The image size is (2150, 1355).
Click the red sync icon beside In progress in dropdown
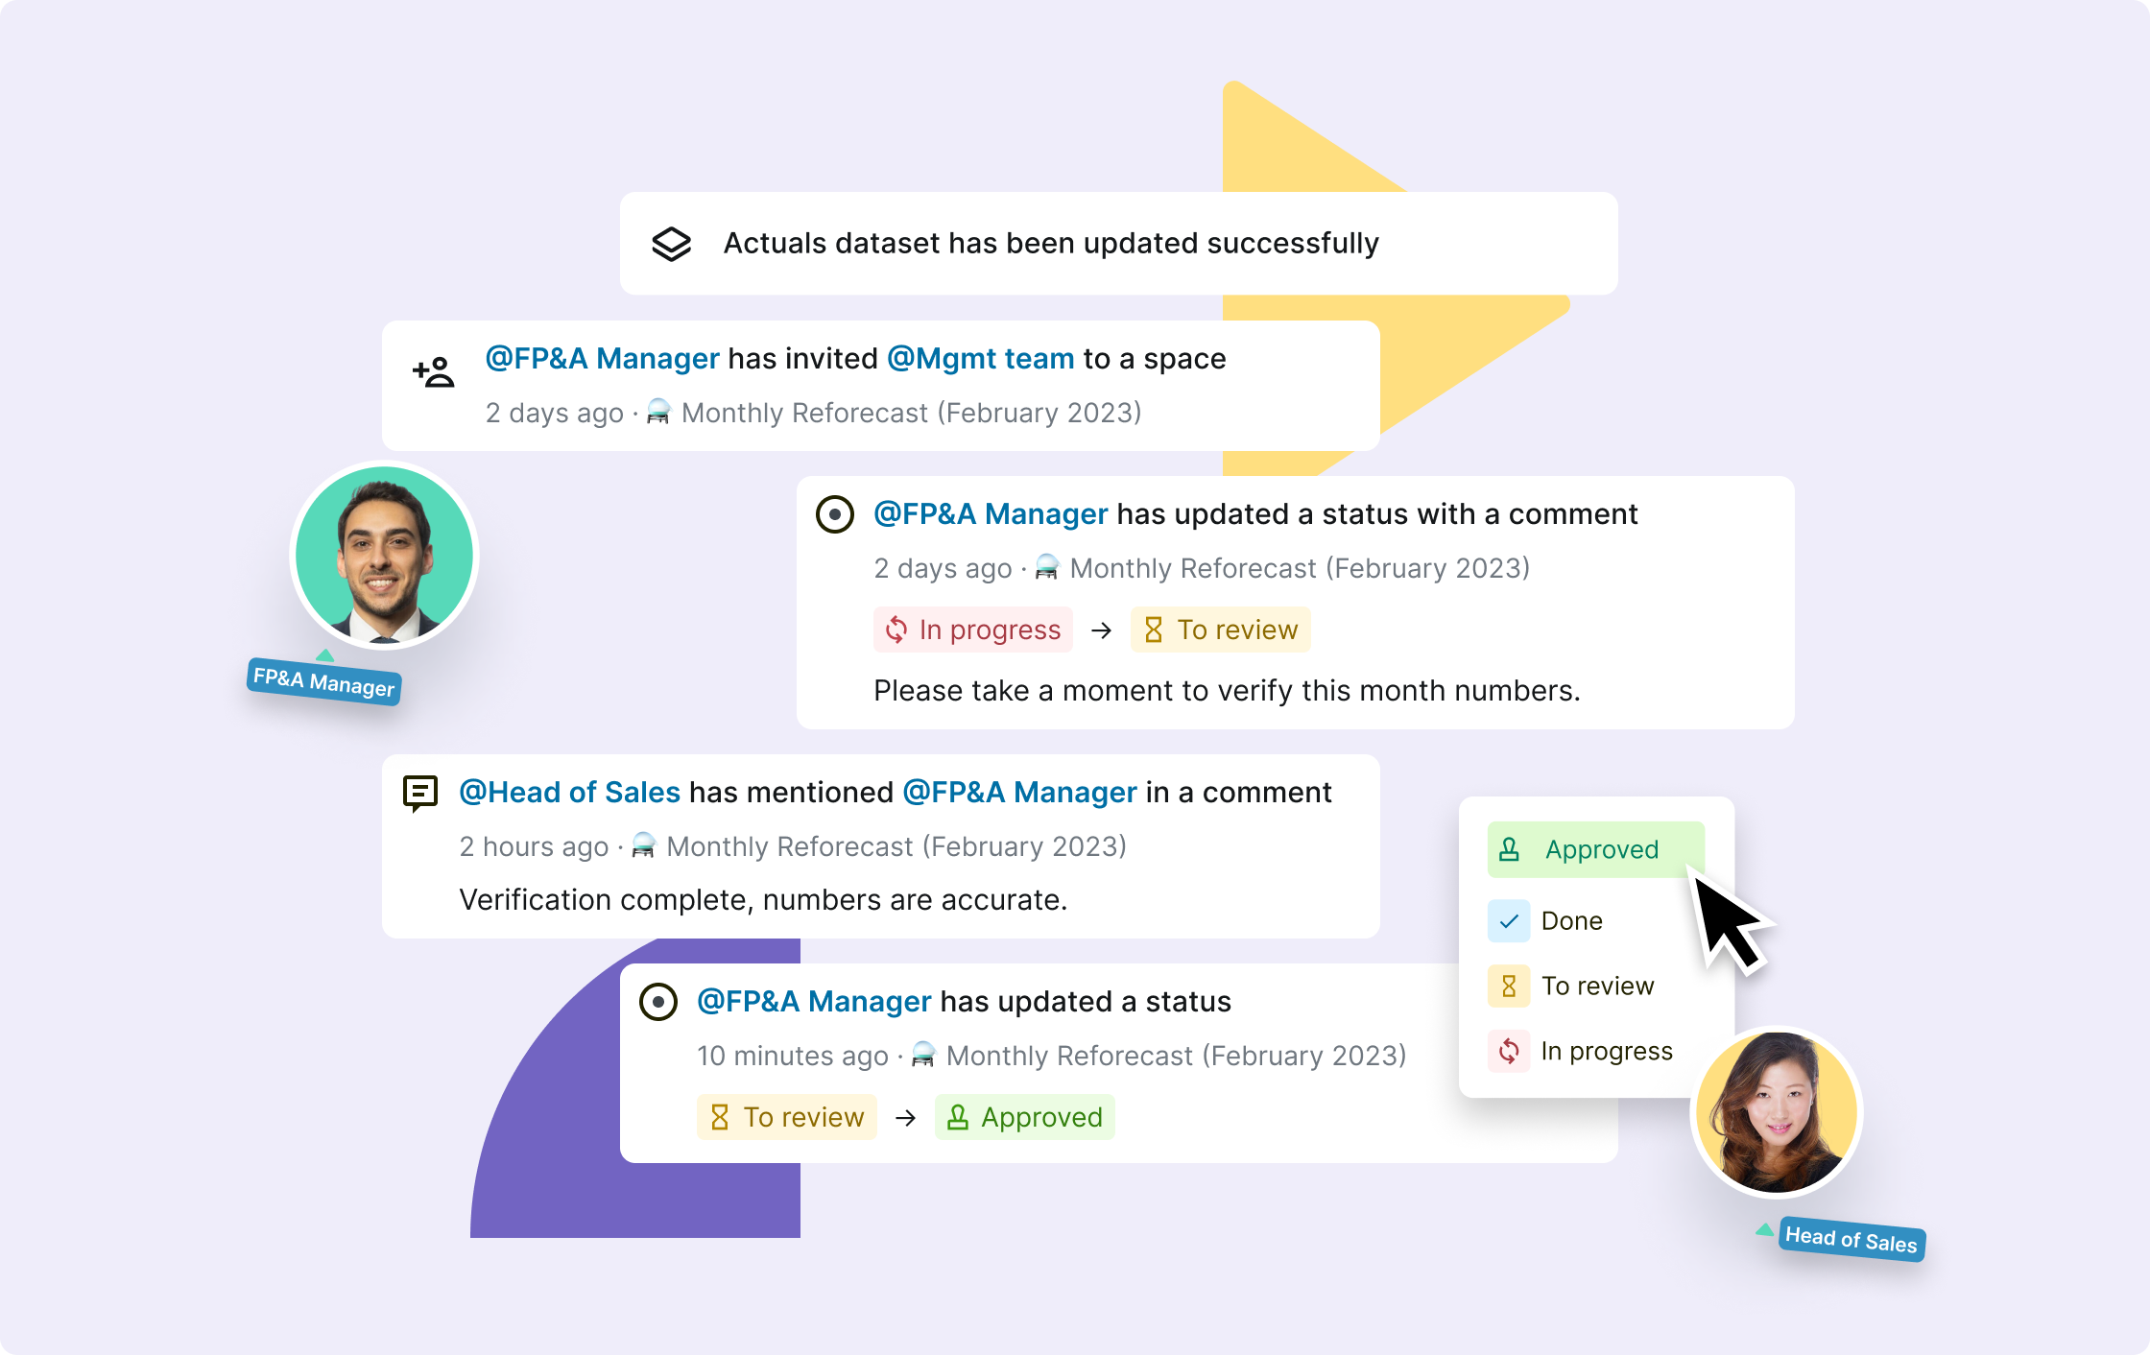pyautogui.click(x=1509, y=1052)
